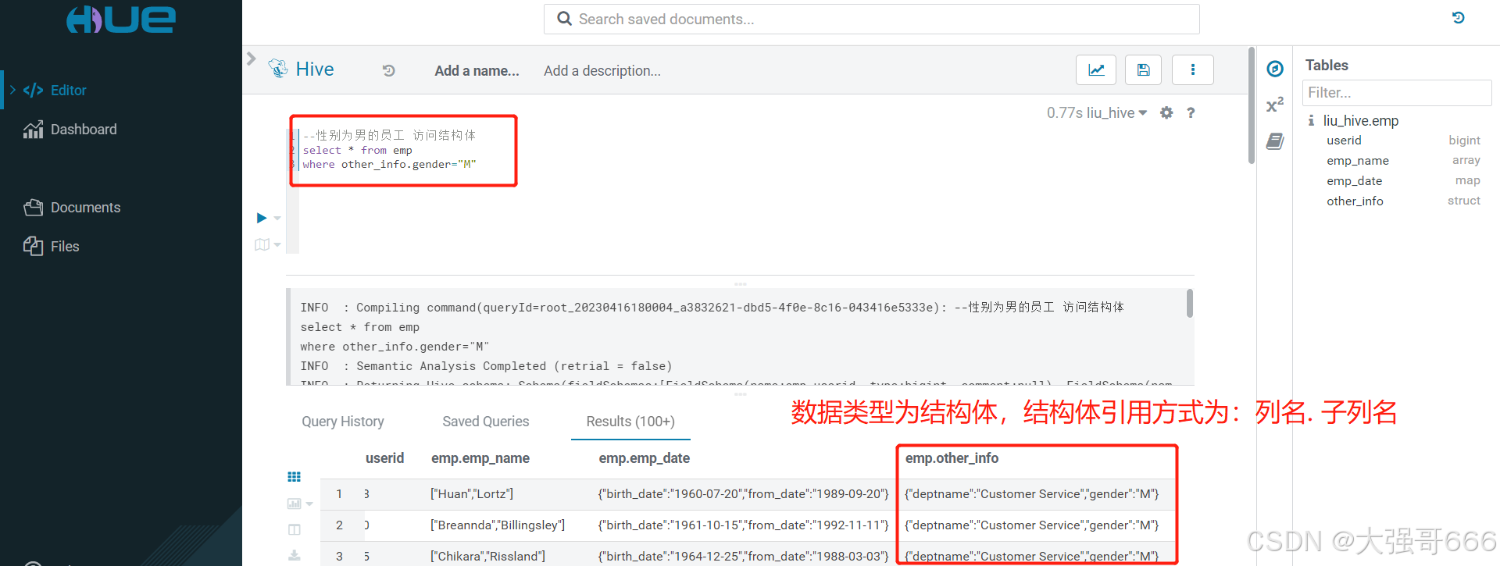Click the SQL line 'select * from emp'
The width and height of the screenshot is (1500, 566).
(x=357, y=150)
